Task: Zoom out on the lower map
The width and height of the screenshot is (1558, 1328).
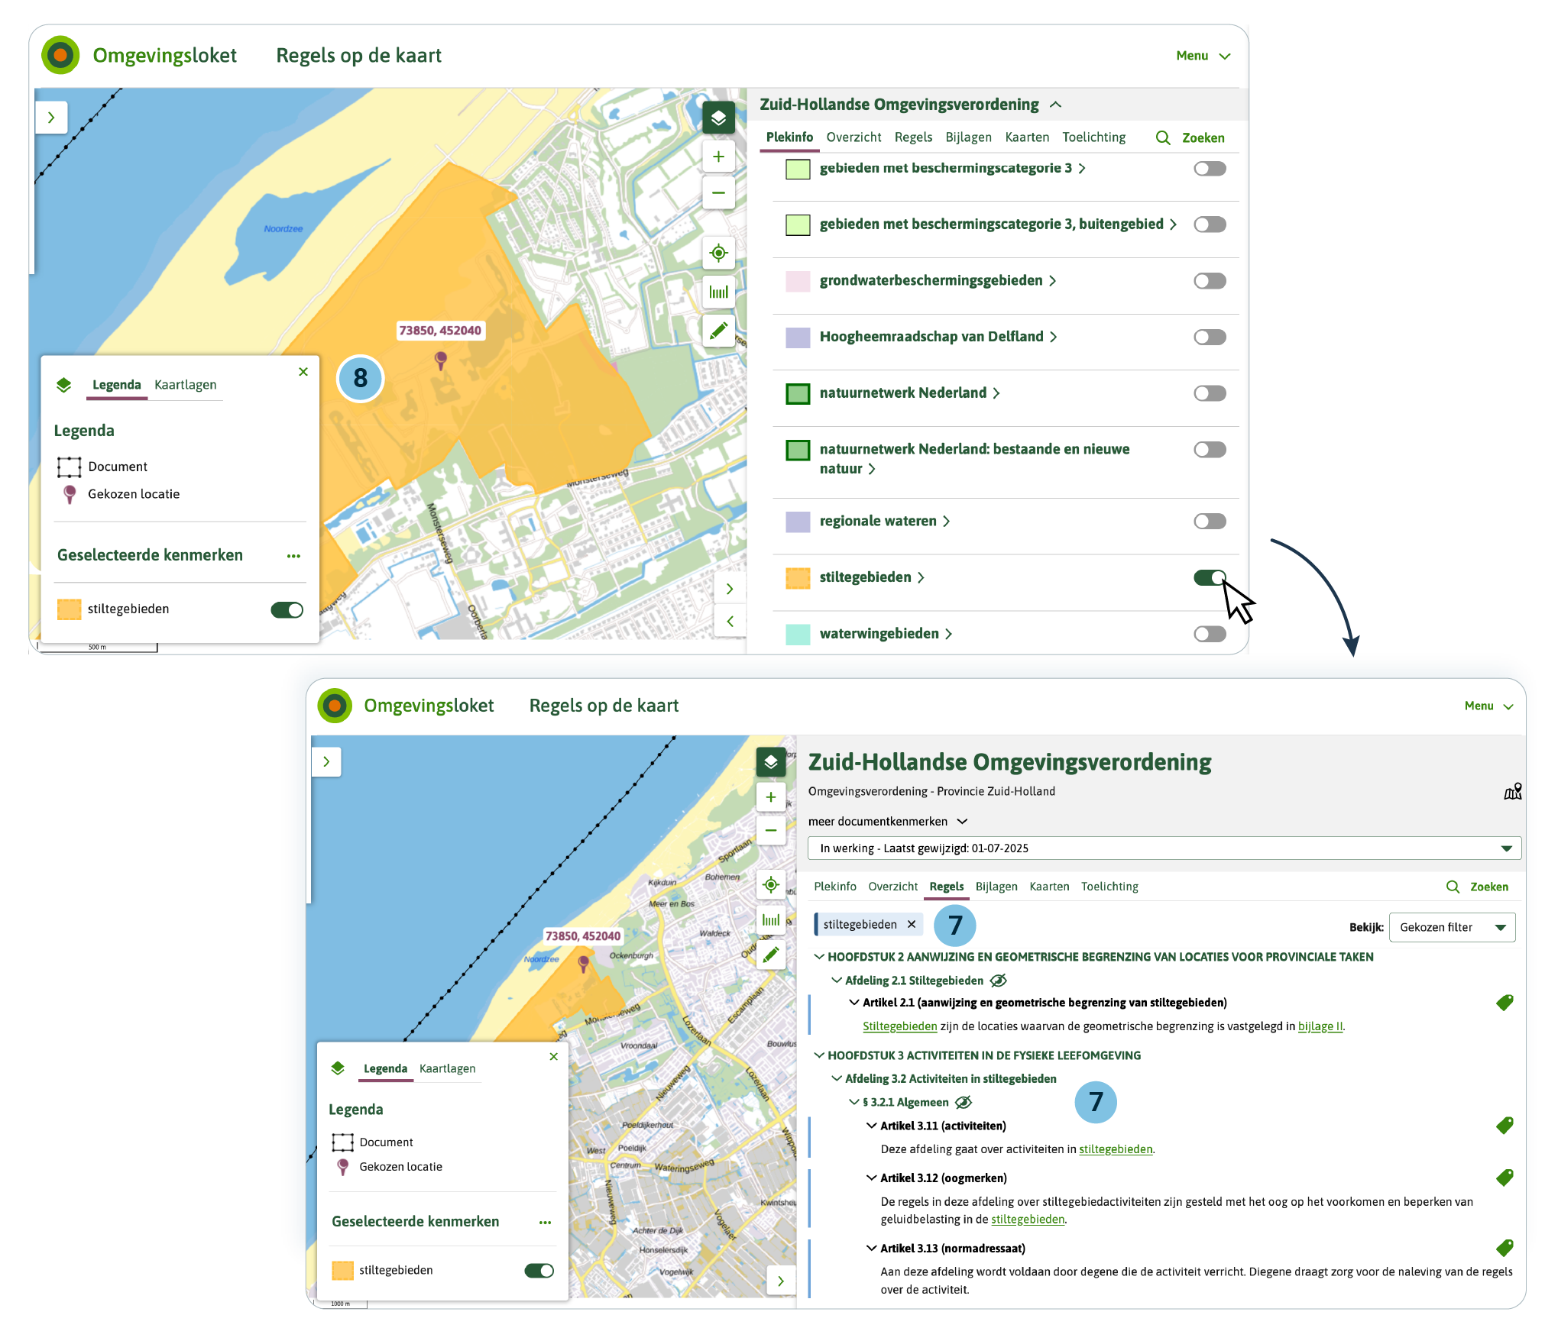Action: click(x=770, y=830)
